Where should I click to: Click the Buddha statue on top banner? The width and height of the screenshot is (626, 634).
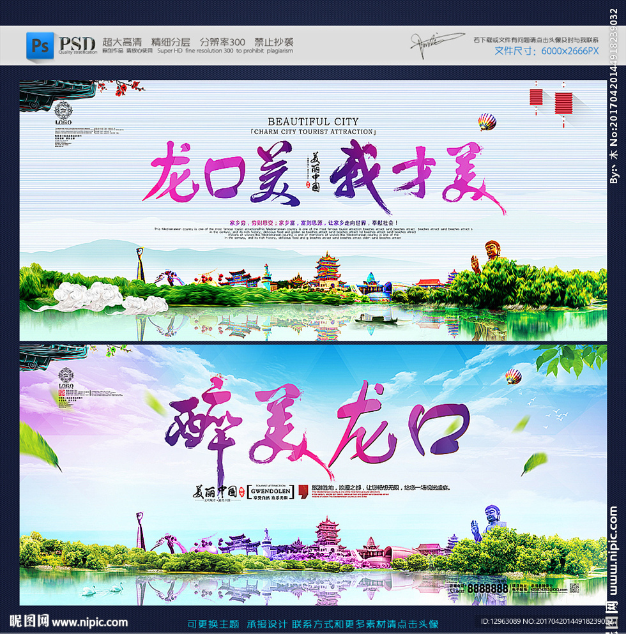click(488, 255)
